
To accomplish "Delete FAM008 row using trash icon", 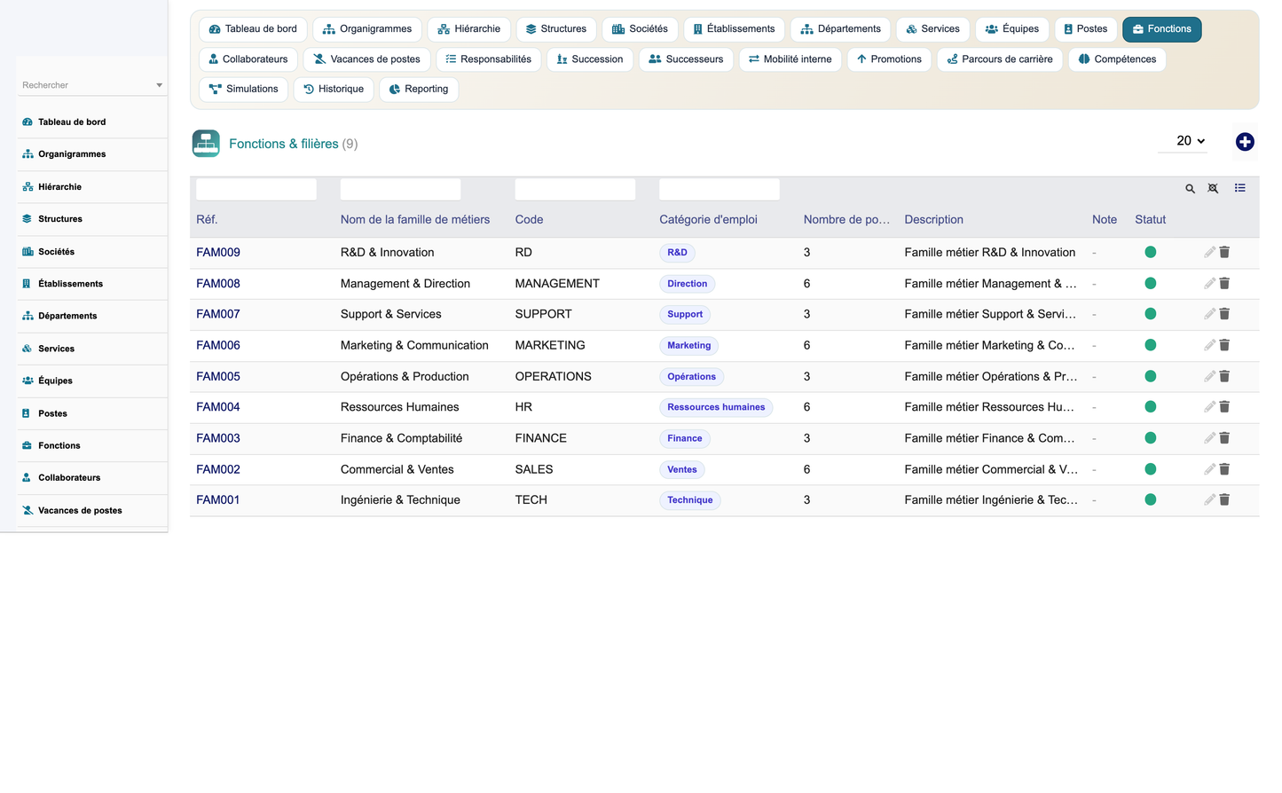I will click(1224, 283).
